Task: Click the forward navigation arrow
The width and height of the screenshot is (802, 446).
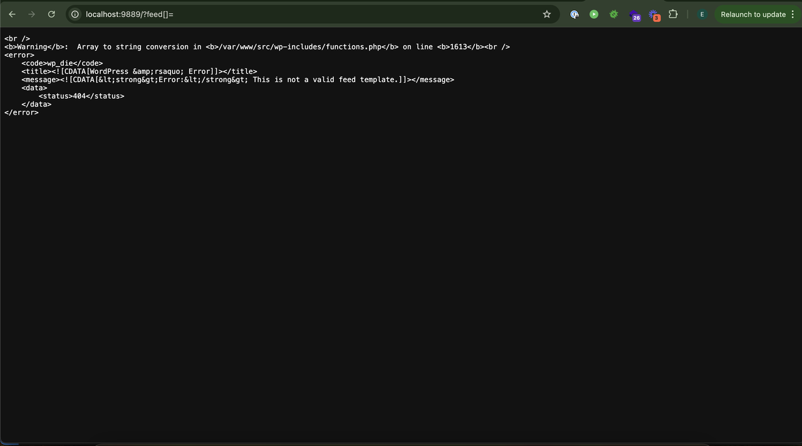Action: [31, 14]
